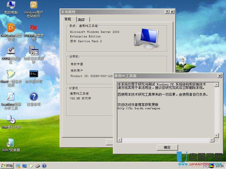Click the 欢迎访问作者博客获取更新 line
This screenshot has width=226, height=169.
pyautogui.click(x=138, y=104)
